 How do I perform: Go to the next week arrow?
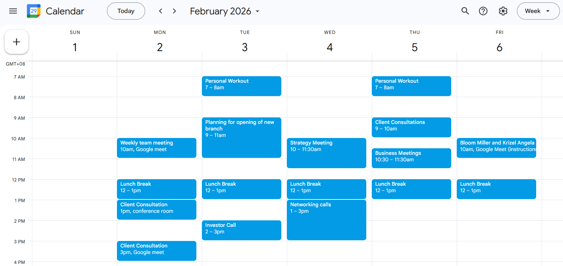(174, 11)
